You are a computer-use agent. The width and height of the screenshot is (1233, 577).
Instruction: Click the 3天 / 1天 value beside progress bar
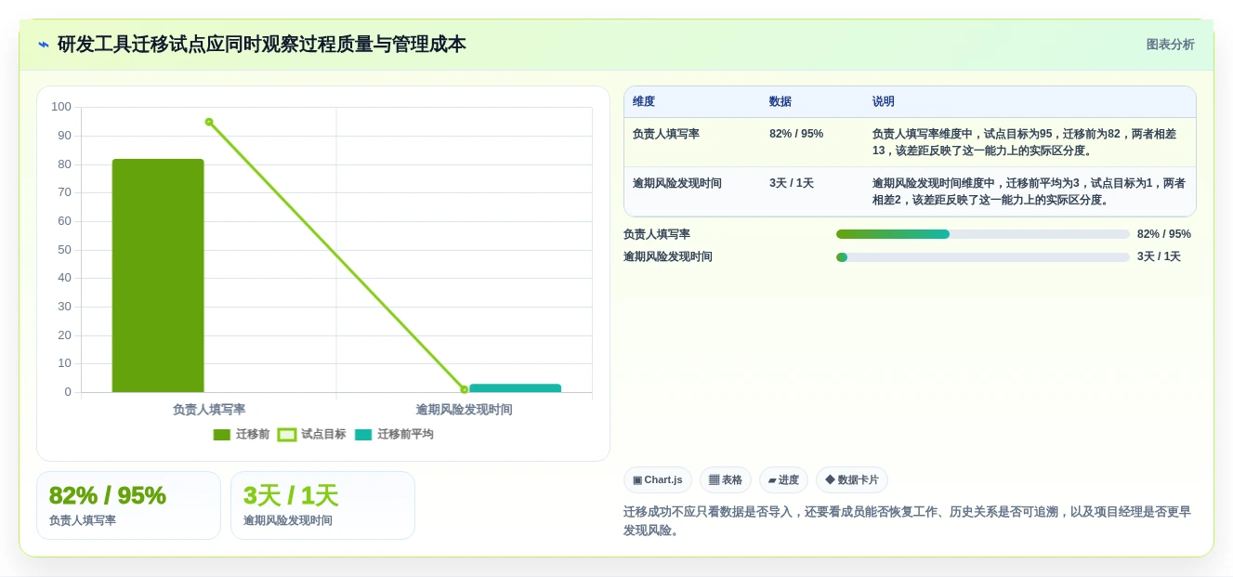(x=1159, y=257)
